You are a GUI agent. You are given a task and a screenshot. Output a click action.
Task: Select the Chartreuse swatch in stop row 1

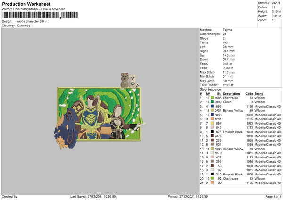pos(212,98)
